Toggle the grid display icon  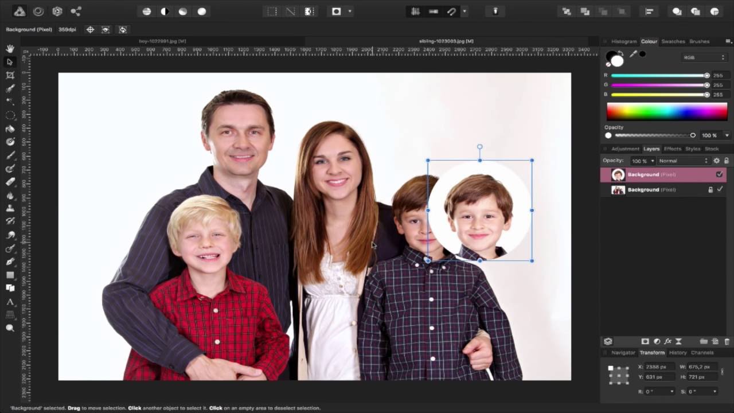pyautogui.click(x=415, y=11)
